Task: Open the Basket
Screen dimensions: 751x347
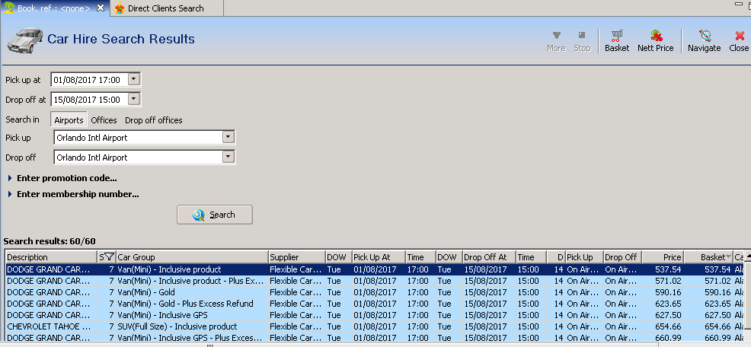Action: coord(617,41)
